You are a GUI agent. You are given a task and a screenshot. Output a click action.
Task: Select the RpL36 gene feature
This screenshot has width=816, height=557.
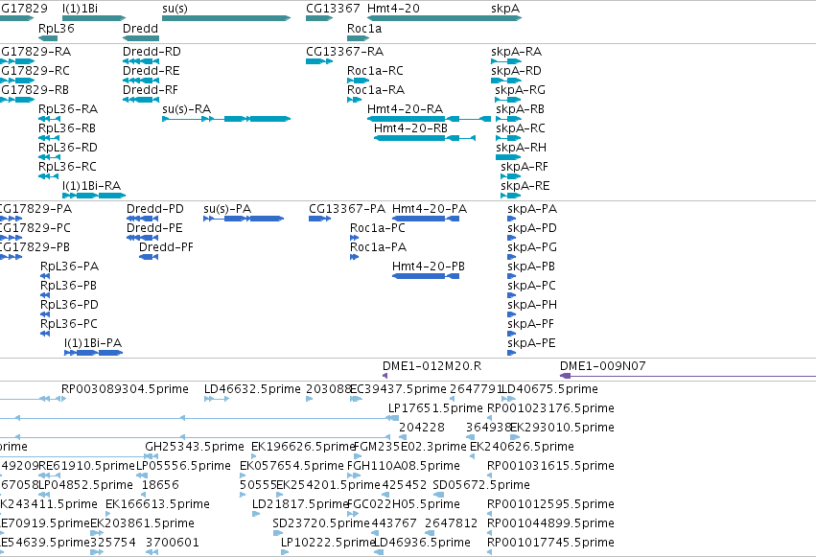[48, 38]
